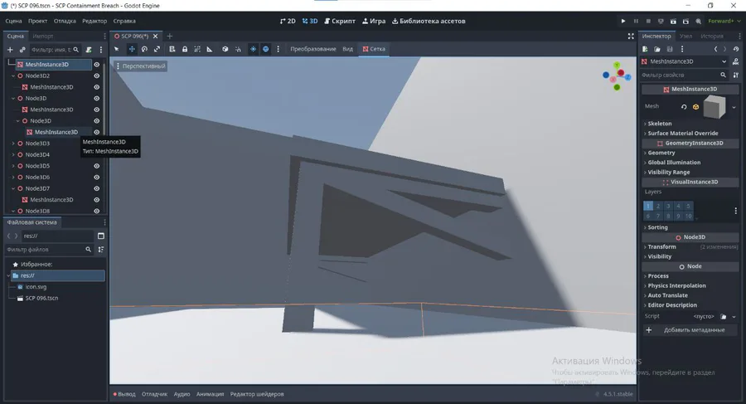This screenshot has height=404, width=746.
Task: Open the Forward+ renderer dropdown
Action: click(x=724, y=21)
